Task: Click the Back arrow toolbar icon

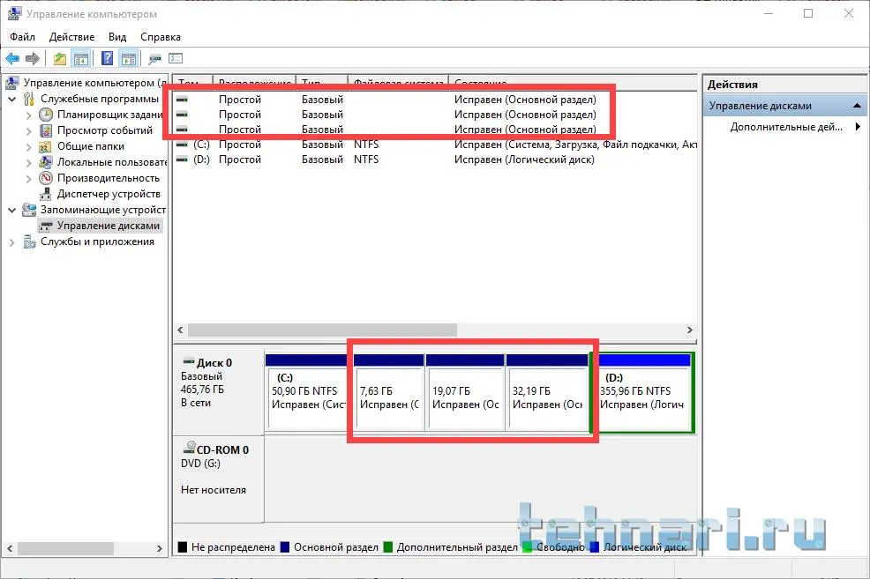Action: point(12,58)
